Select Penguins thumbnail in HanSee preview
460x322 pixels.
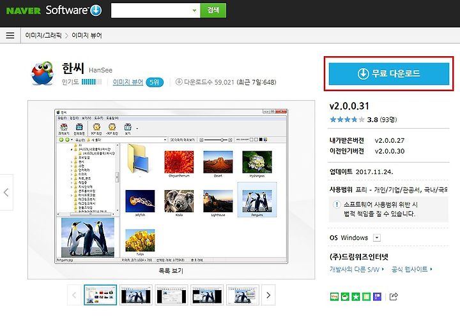click(257, 200)
